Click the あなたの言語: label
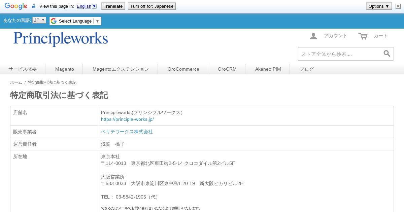Screen dimensions: 404x212 (x=17, y=20)
